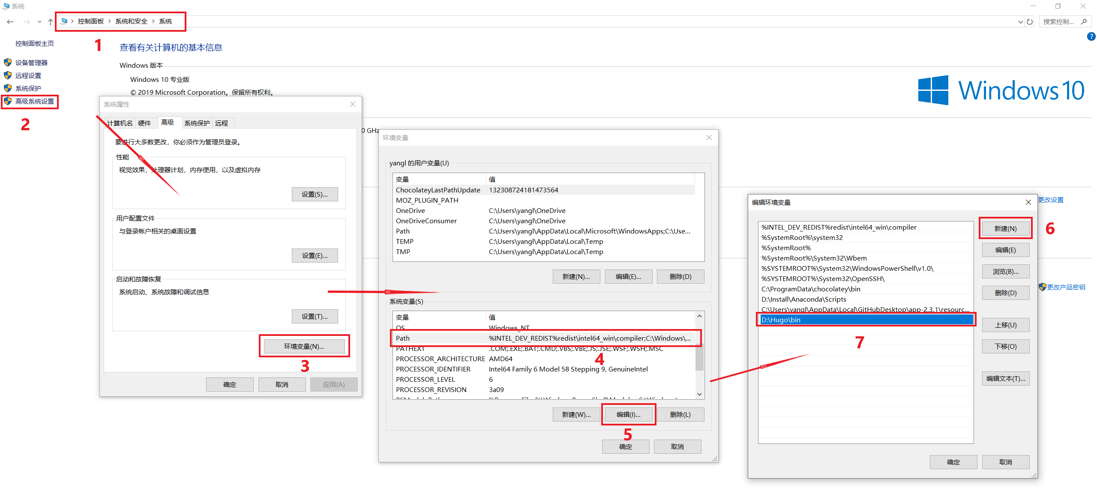The height and width of the screenshot is (500, 1097).
Task: Click 浏览(B)... button
Action: (1005, 271)
